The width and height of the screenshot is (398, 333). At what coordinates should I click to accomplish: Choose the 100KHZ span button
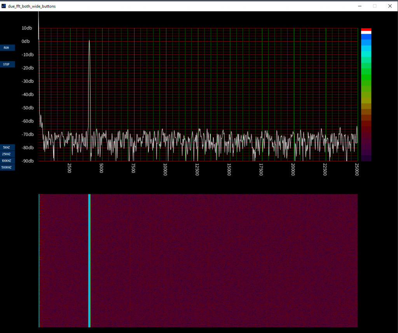tap(7, 160)
